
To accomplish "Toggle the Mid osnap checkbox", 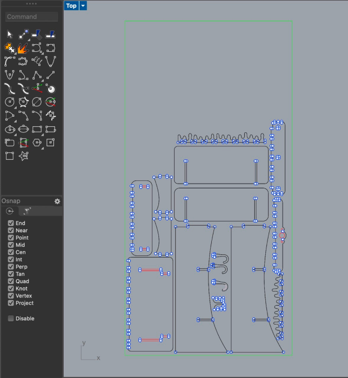I will 11,245.
